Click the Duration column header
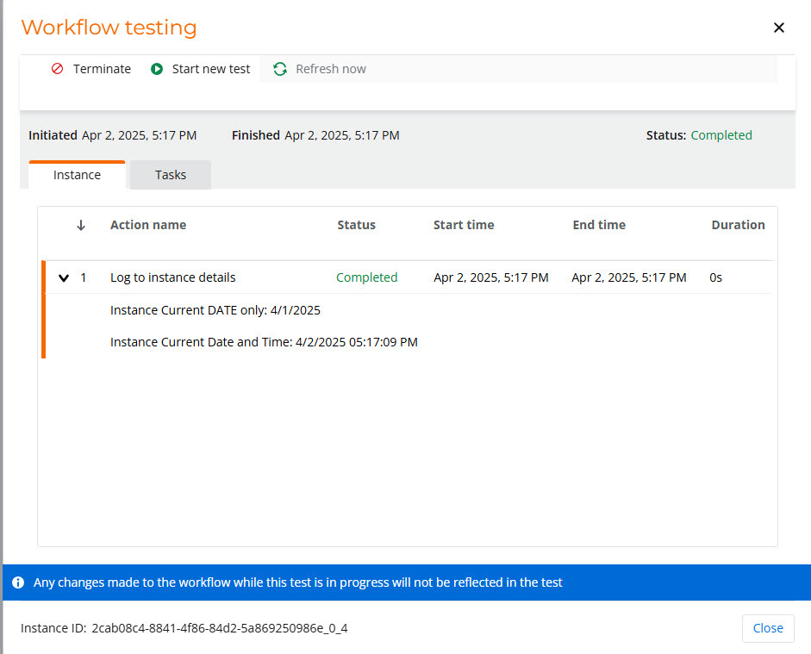The width and height of the screenshot is (811, 654). pos(738,225)
